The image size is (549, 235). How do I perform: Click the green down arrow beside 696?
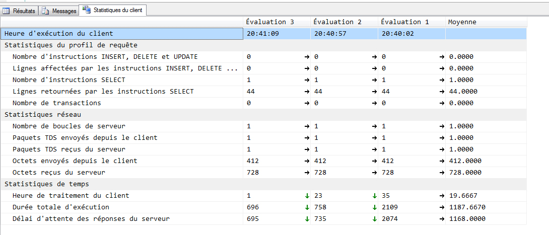(307, 207)
